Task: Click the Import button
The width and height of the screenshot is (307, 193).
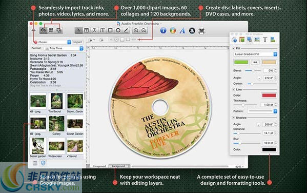Action: tap(78, 42)
